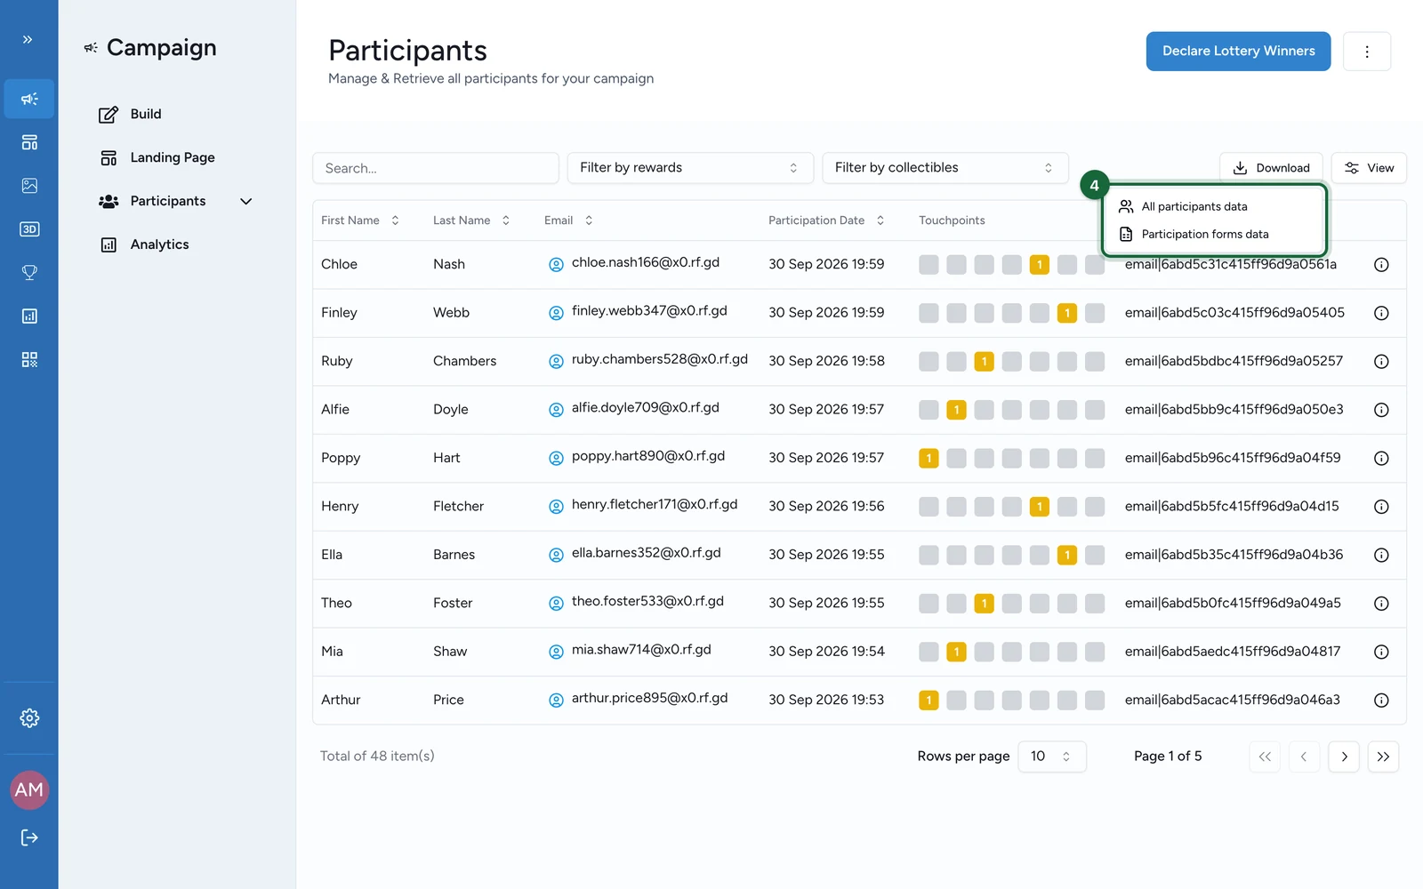The height and width of the screenshot is (889, 1423).
Task: Sort by Last Name column
Action: point(471,220)
